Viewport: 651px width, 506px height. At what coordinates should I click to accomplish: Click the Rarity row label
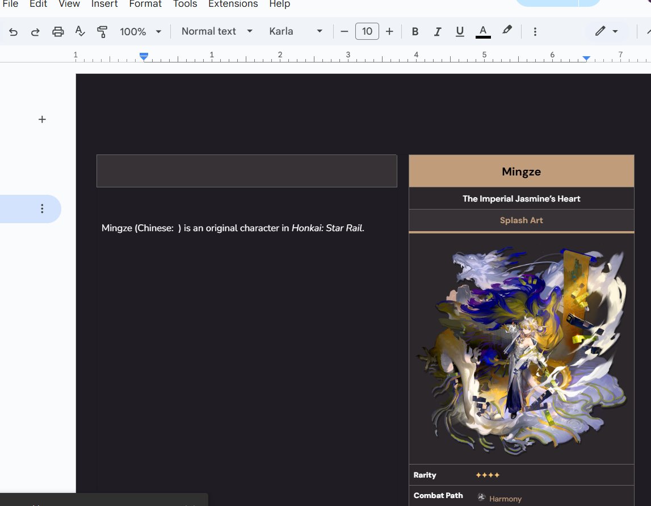click(x=425, y=475)
